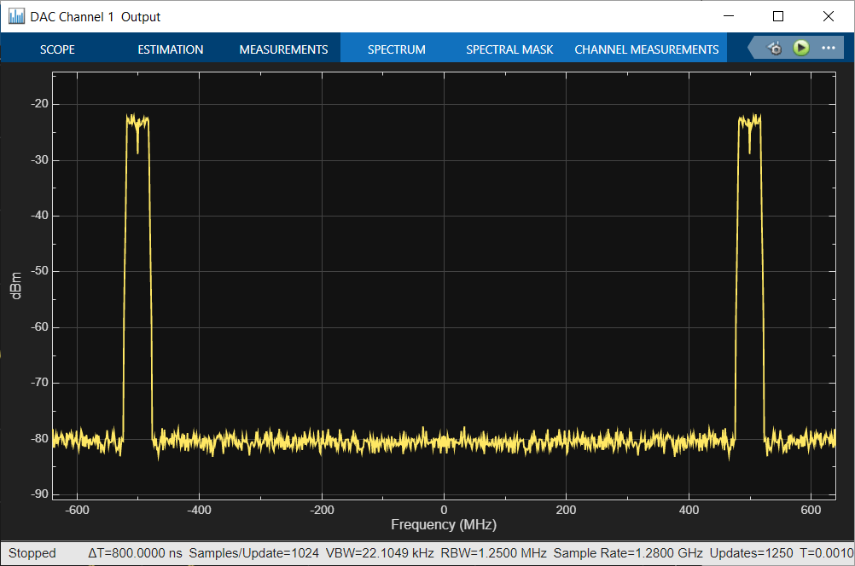This screenshot has height=566, width=855.
Task: Select the MEASUREMENTS tab
Action: 283,49
